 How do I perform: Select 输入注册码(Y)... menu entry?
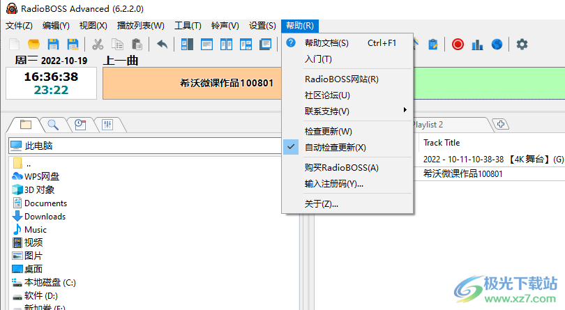coord(347,184)
